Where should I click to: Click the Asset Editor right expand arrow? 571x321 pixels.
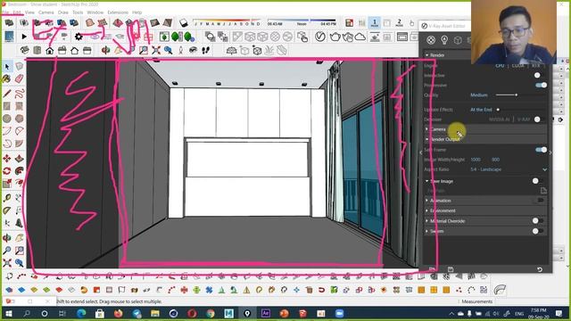click(x=550, y=152)
